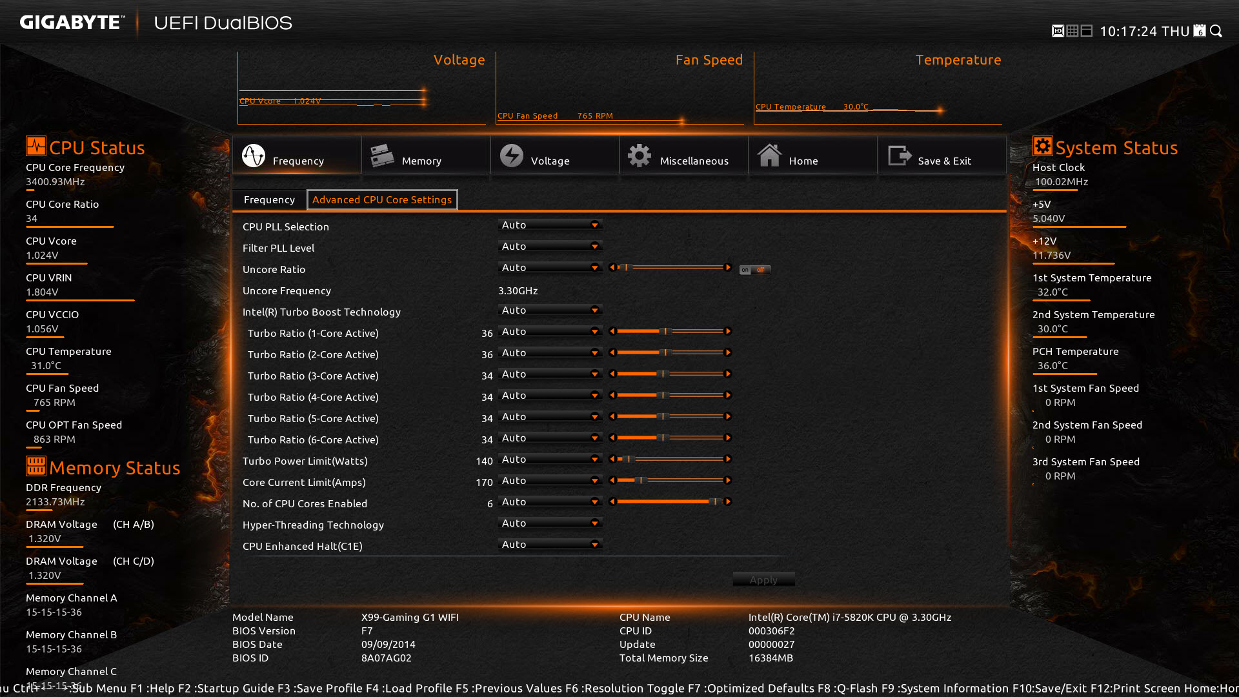The width and height of the screenshot is (1239, 697).
Task: Open Turbo Power Limit(Watts) dropdown
Action: pos(550,459)
